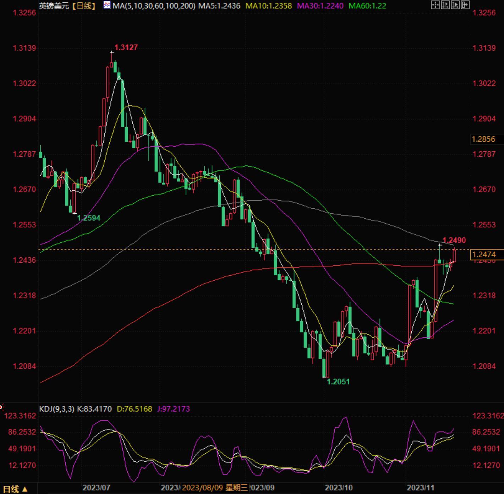Click the 12.1270 value on the right KDJ axis

[487, 465]
